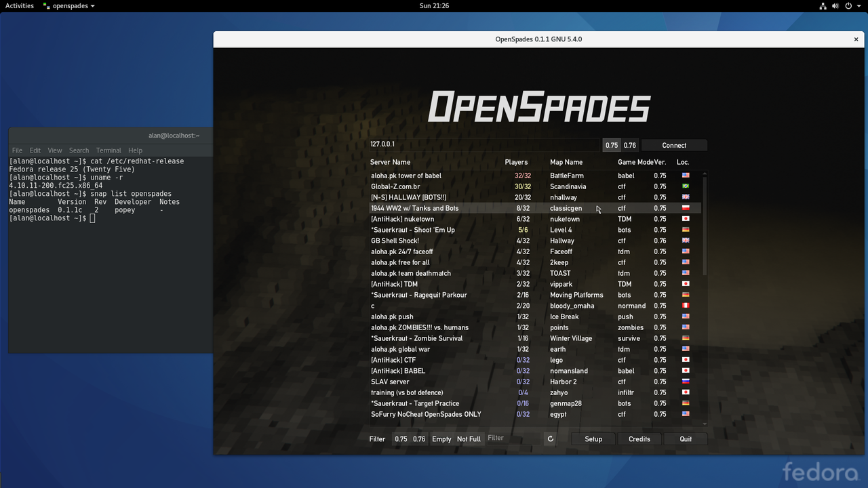This screenshot has width=868, height=488.
Task: Toggle the Not Full servers filter
Action: 469,439
